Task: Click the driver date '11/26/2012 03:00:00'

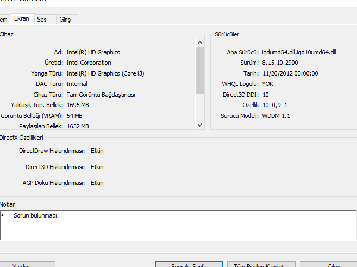Action: pyautogui.click(x=290, y=73)
